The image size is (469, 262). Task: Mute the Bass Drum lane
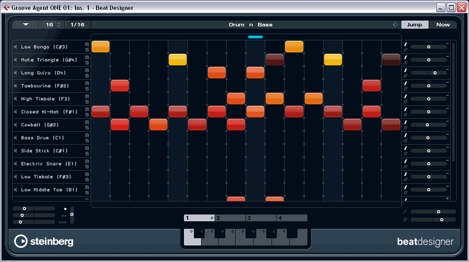[x=87, y=135]
